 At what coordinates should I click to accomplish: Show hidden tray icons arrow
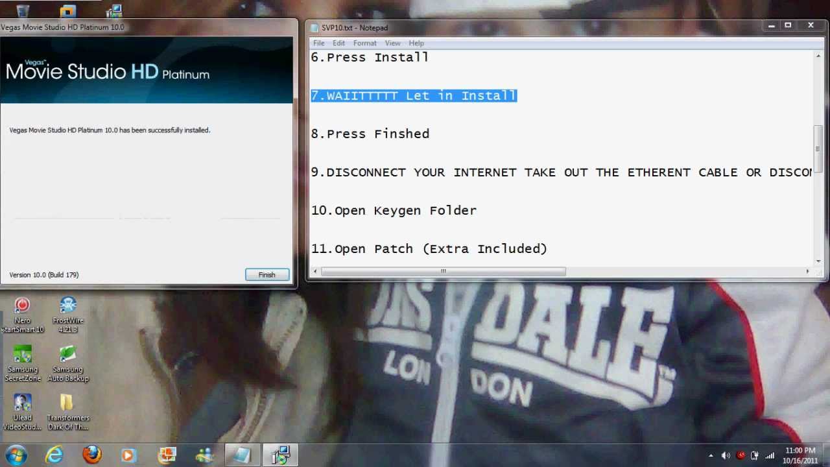tap(711, 456)
